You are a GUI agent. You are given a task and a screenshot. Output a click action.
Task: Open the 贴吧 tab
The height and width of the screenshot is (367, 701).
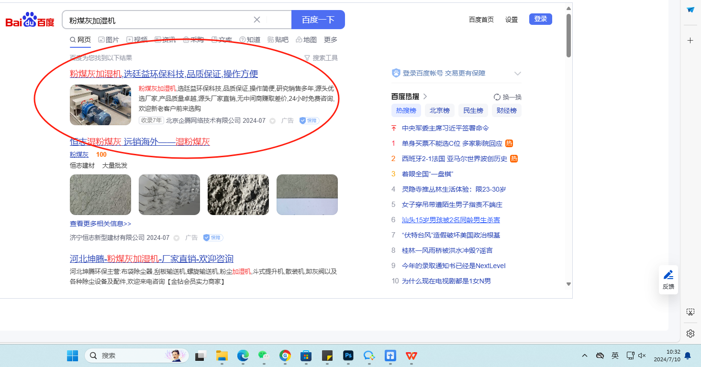278,40
